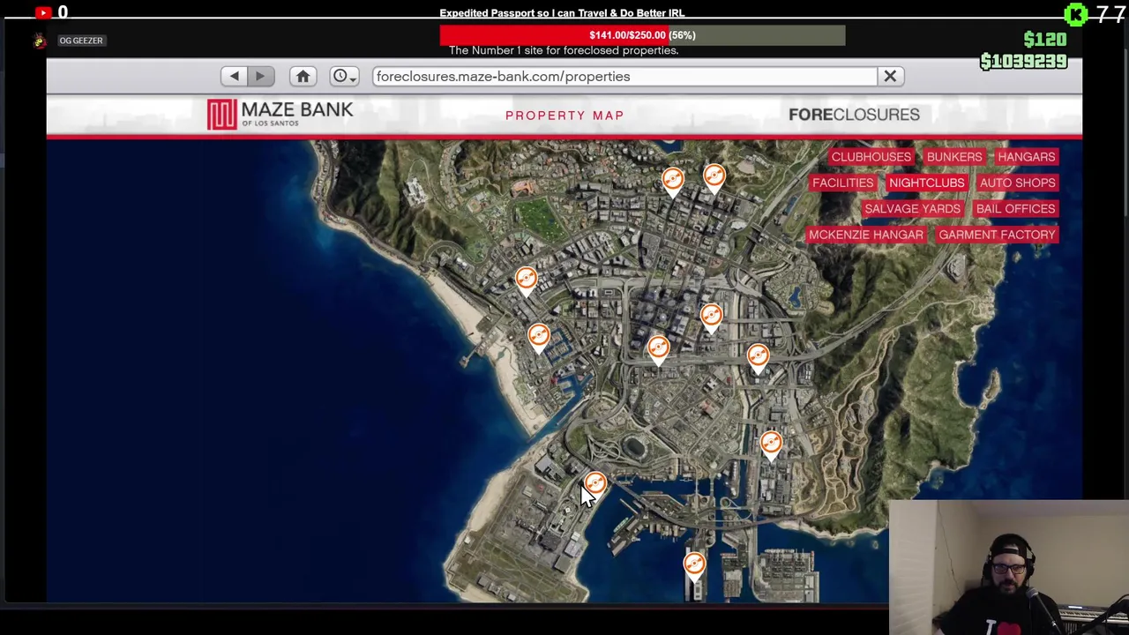Toggle the Auto Shops filter

1017,183
